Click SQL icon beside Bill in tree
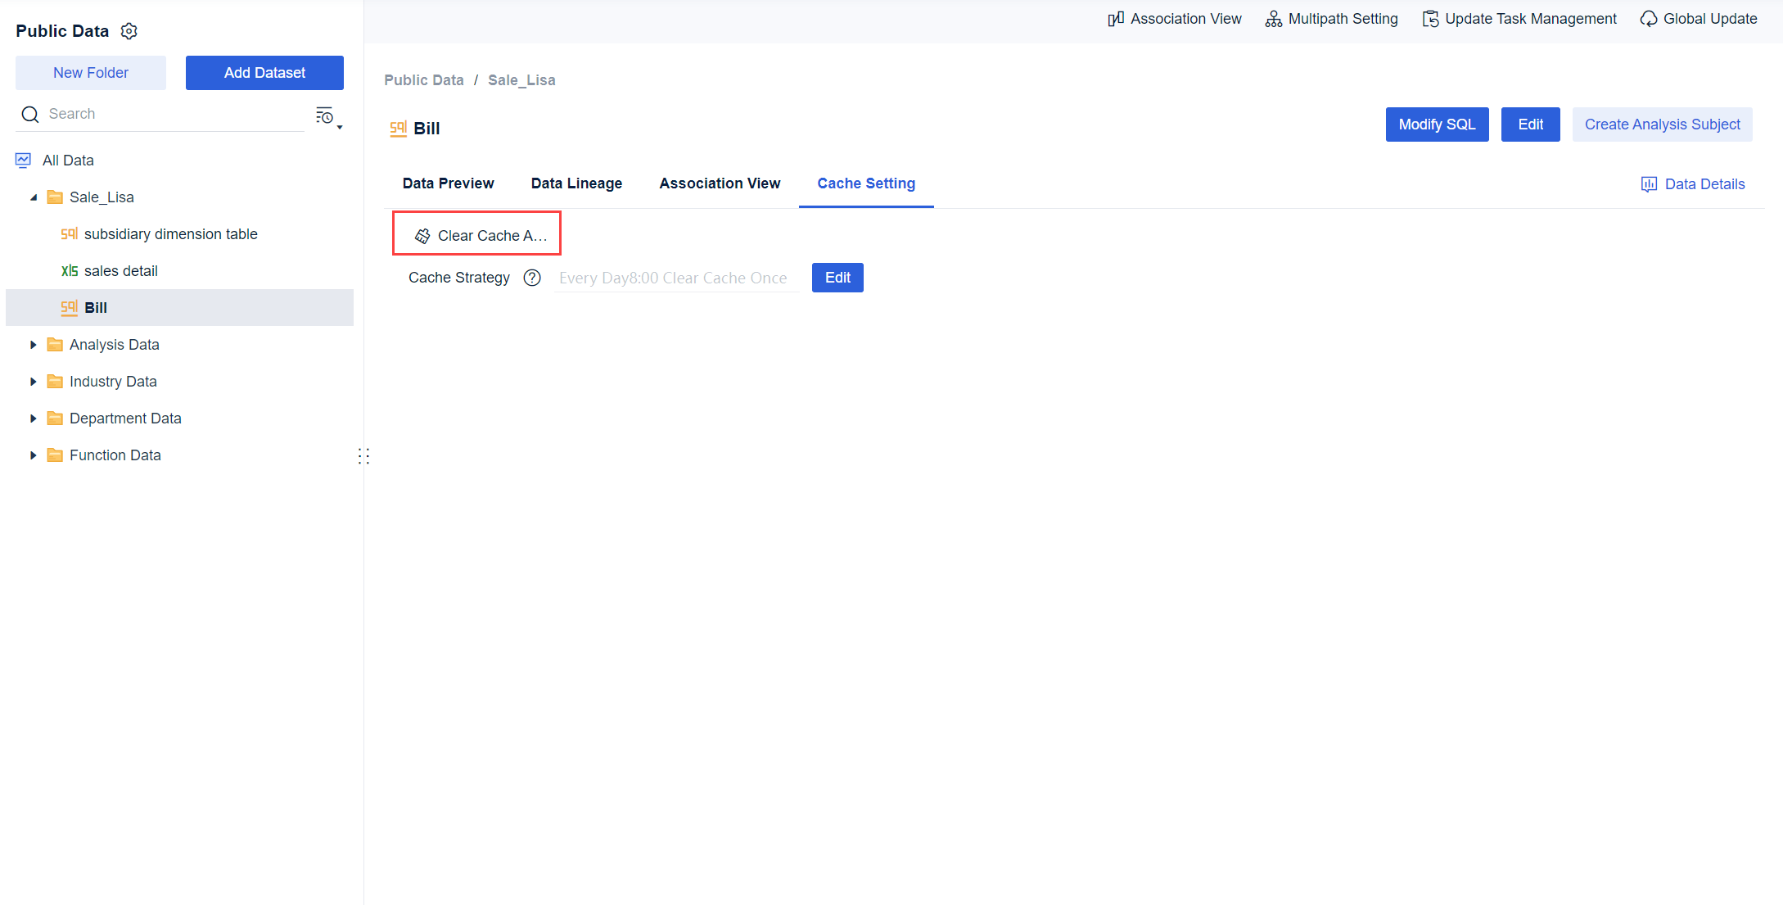This screenshot has height=905, width=1783. coord(70,308)
